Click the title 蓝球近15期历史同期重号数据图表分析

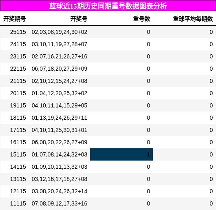(108, 6)
